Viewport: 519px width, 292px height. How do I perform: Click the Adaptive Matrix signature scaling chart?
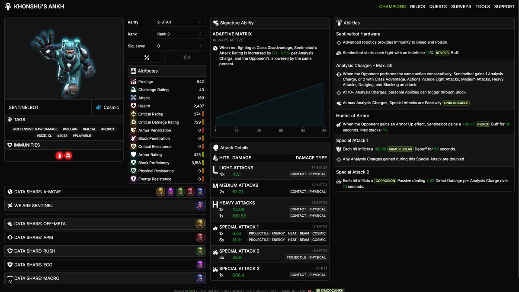[x=270, y=103]
